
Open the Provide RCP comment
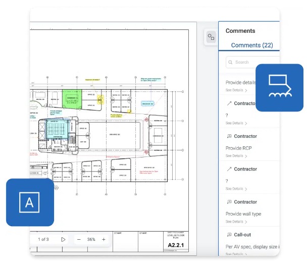(238, 148)
